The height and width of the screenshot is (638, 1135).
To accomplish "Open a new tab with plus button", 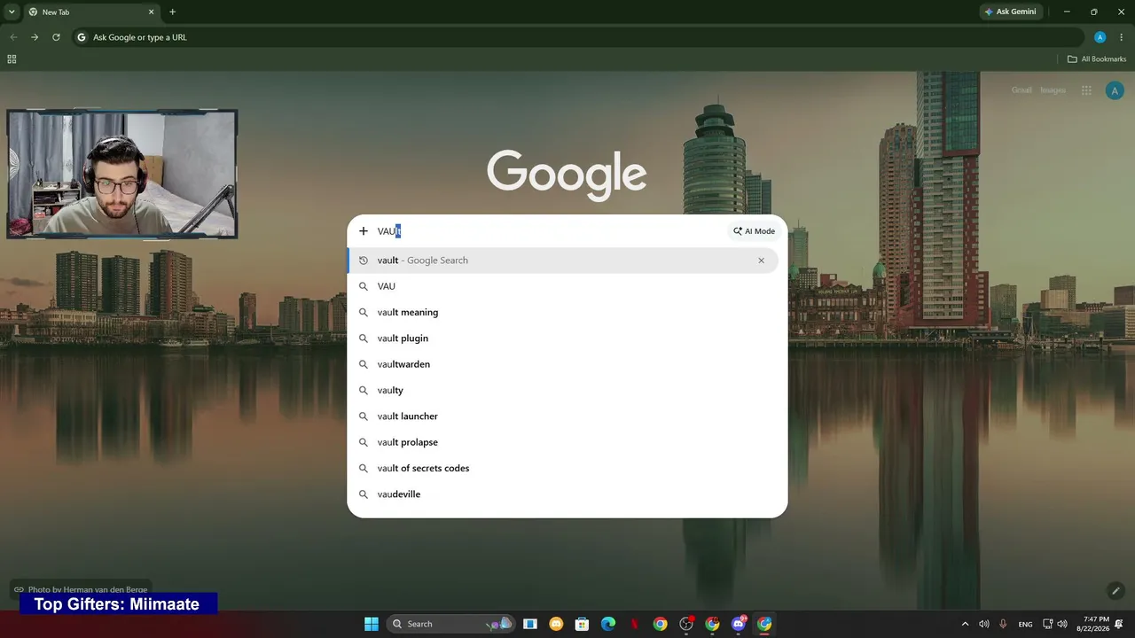I will (173, 12).
